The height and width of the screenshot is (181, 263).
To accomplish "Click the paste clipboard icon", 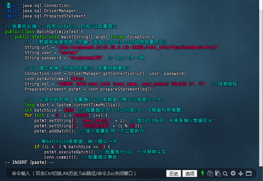I will tap(218, 173).
